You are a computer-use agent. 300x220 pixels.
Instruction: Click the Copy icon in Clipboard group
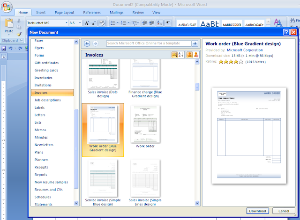tap(19, 28)
